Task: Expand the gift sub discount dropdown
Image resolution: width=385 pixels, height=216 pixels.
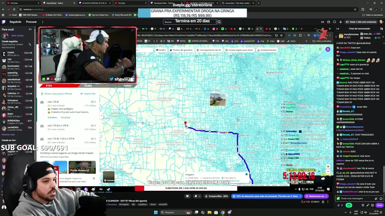Action: click(300, 196)
